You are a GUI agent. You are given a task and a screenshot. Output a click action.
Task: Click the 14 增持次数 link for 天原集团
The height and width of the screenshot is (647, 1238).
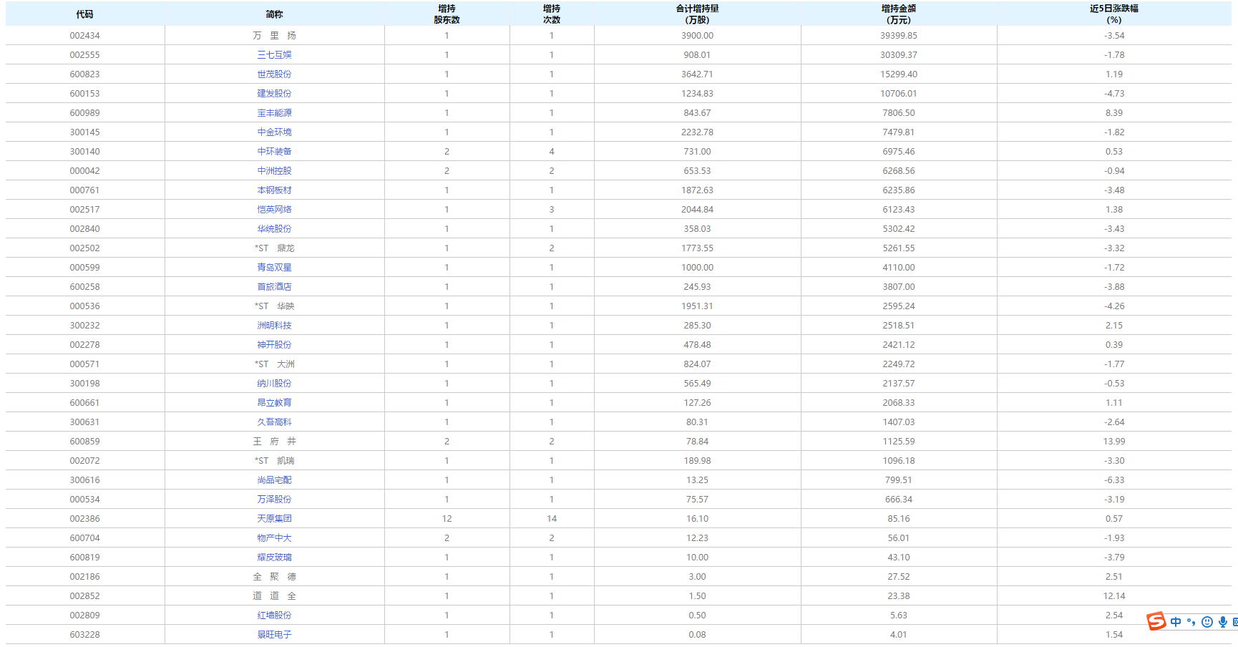[551, 519]
